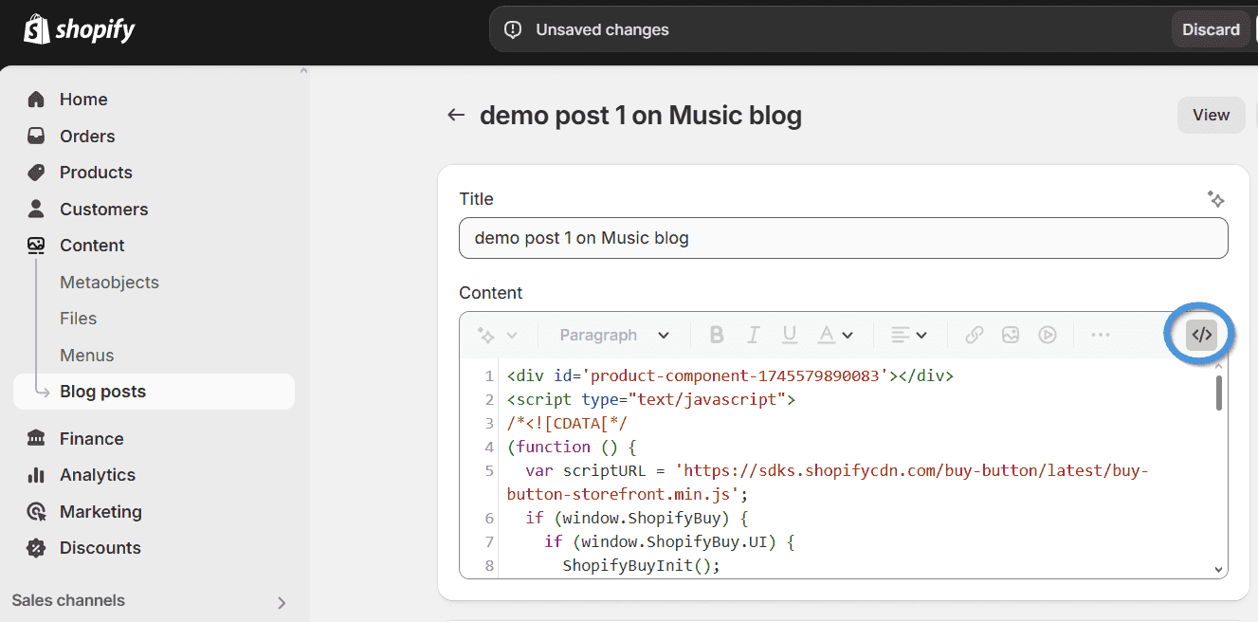Click the Marketing target icon
The width and height of the screenshot is (1258, 622).
pyautogui.click(x=36, y=512)
